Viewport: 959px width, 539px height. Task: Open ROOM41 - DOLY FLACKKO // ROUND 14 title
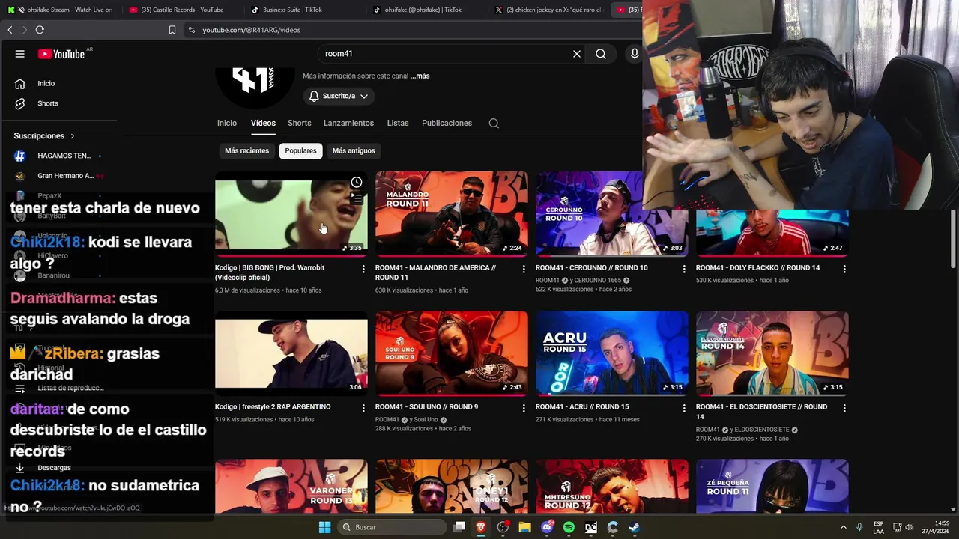[757, 267]
